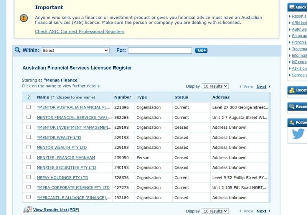Go to Next page at bottom

click(261, 211)
